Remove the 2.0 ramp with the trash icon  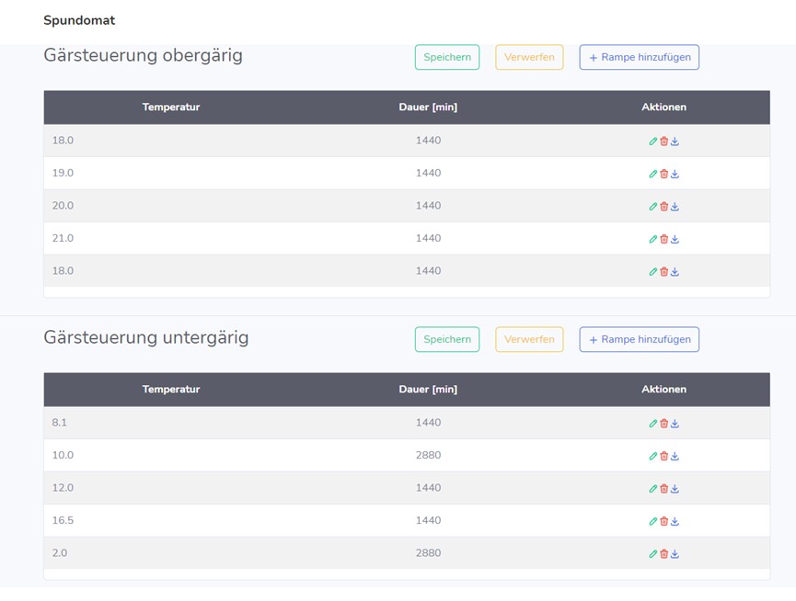[x=663, y=554]
